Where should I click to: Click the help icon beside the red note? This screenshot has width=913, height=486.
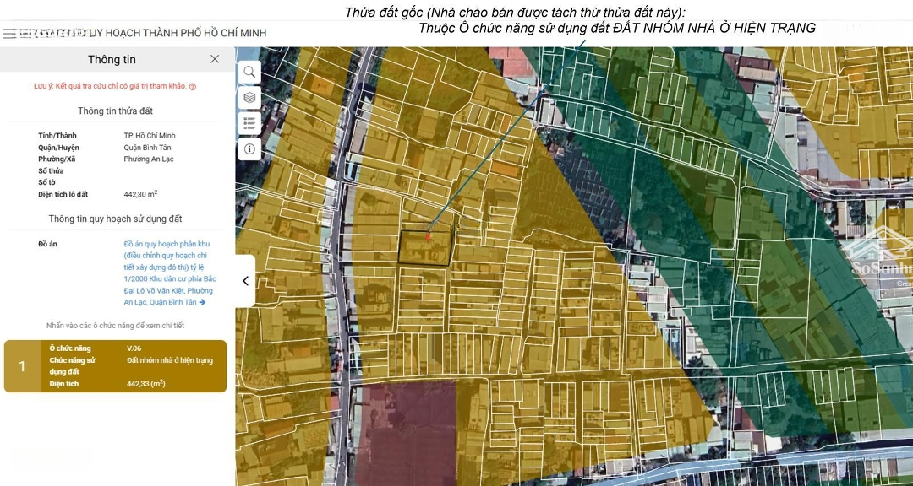point(193,87)
